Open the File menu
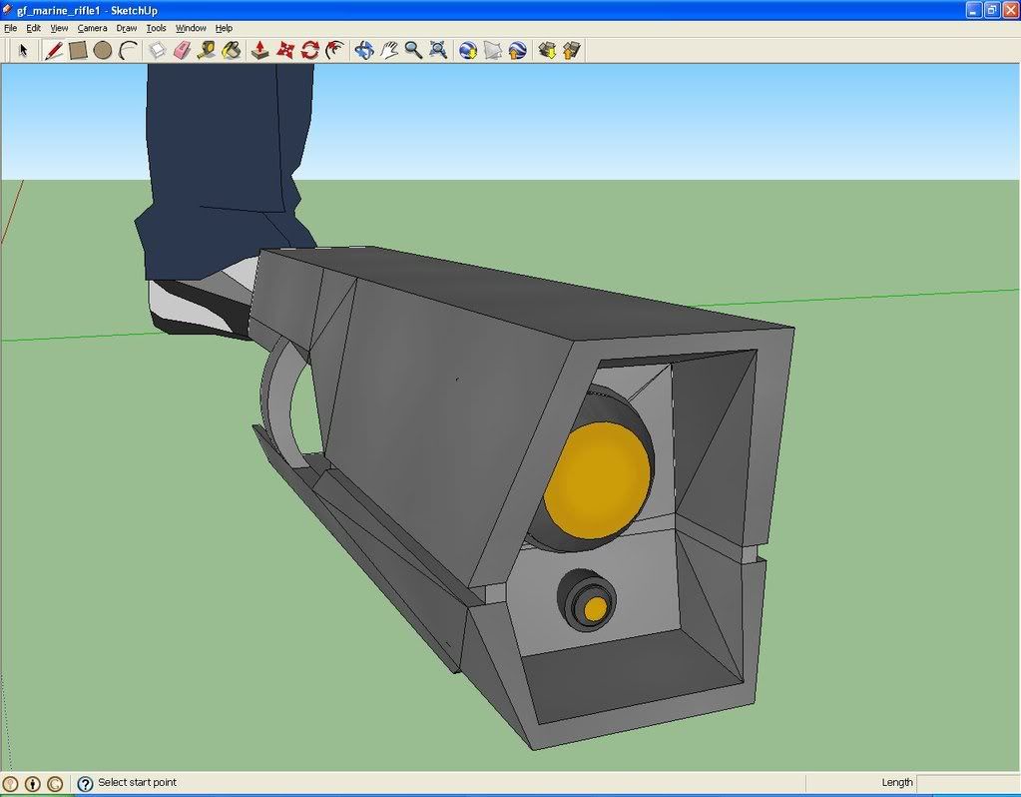Viewport: 1021px width, 797px height. pyautogui.click(x=10, y=28)
